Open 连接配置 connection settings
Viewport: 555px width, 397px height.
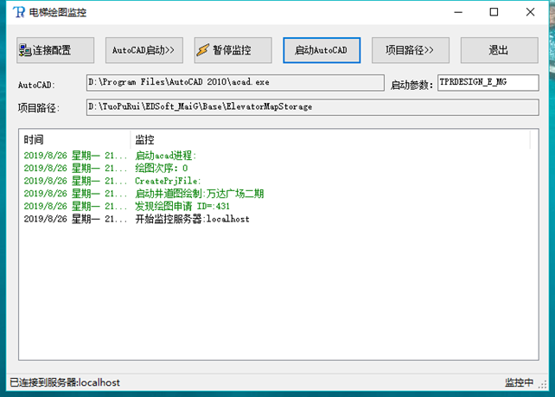point(55,50)
